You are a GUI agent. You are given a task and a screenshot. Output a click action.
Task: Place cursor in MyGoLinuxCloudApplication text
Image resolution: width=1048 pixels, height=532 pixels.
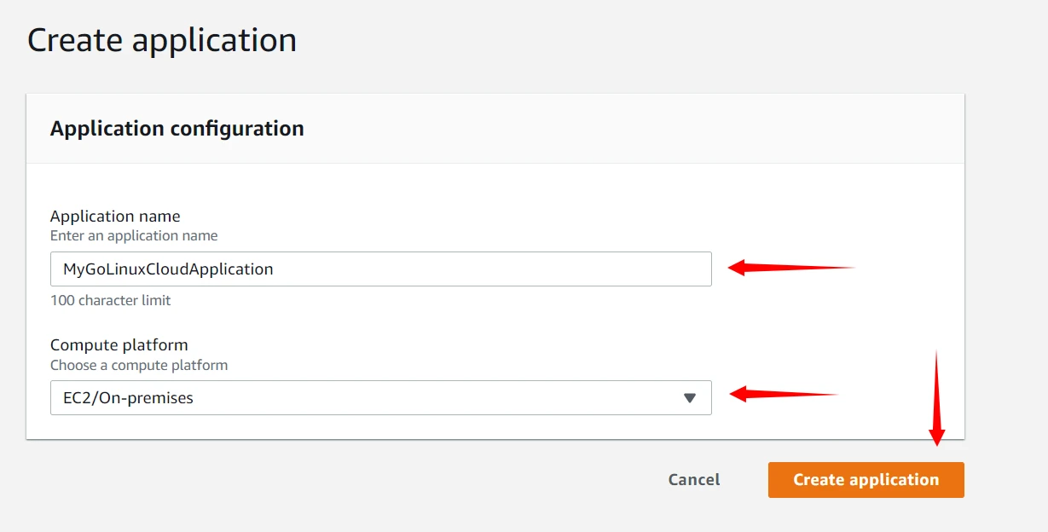(168, 269)
